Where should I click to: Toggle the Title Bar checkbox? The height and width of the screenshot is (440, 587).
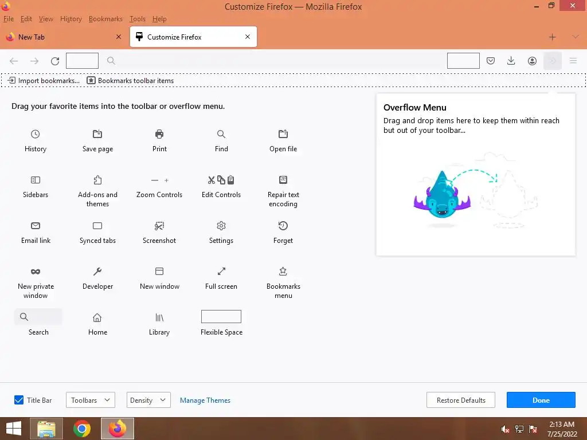coord(19,400)
